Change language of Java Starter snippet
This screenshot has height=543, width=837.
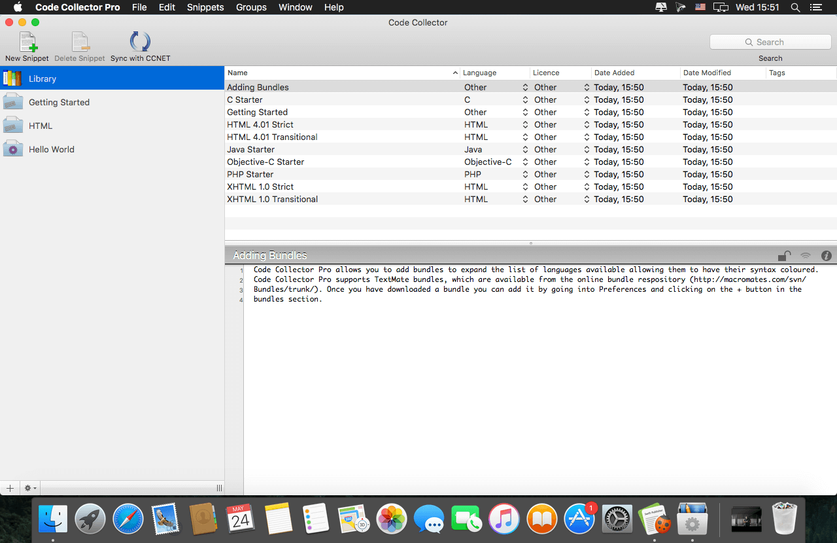495,149
